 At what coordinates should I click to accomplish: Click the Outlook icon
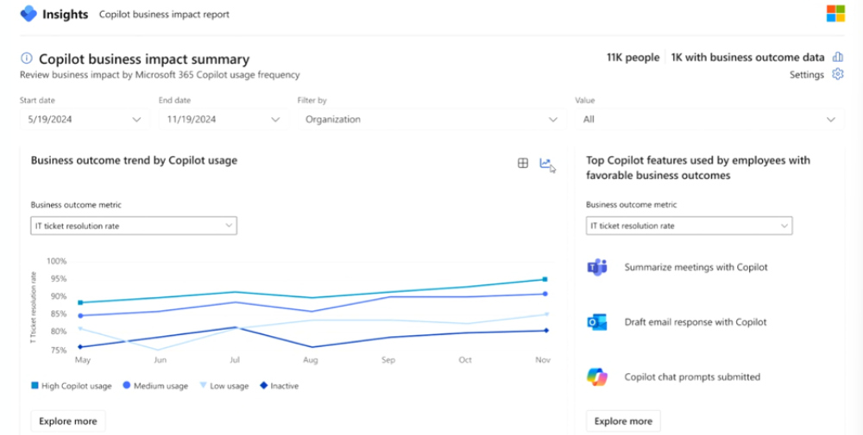(x=597, y=322)
